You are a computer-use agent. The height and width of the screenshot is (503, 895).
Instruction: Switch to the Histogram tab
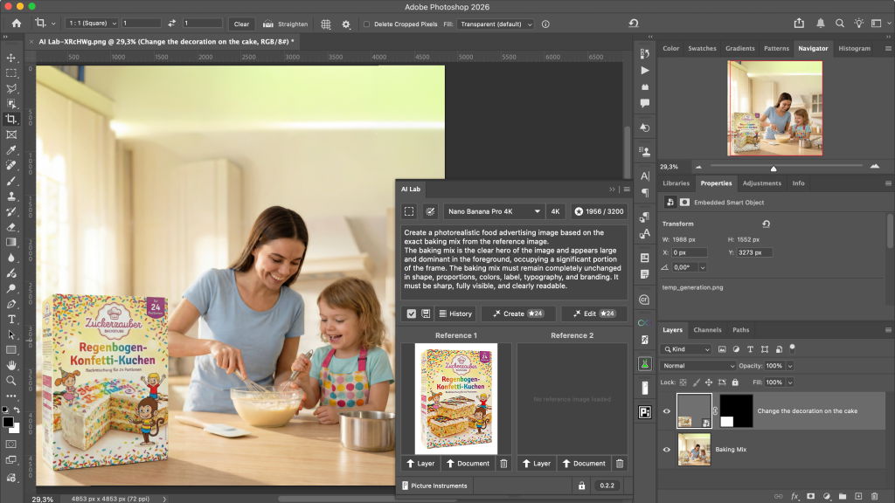[x=854, y=49]
